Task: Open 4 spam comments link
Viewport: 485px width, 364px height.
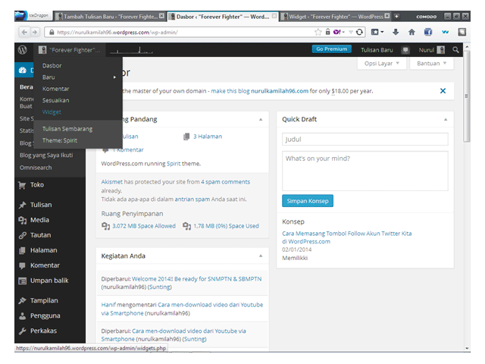Action: (x=225, y=182)
